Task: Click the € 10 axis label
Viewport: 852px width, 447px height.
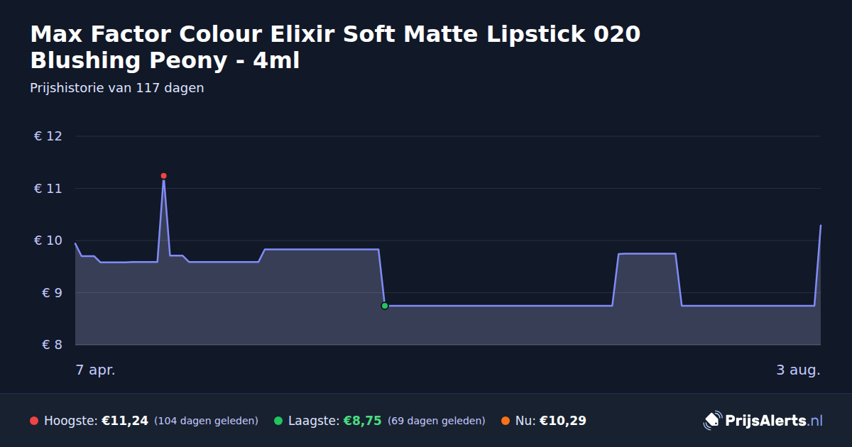Action: tap(48, 241)
